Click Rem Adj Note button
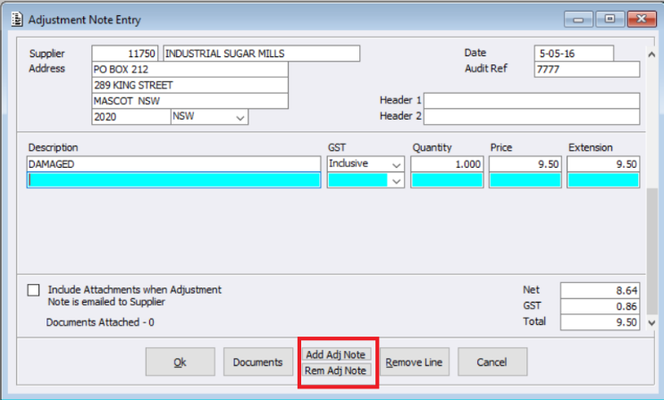The height and width of the screenshot is (400, 664). tap(333, 371)
